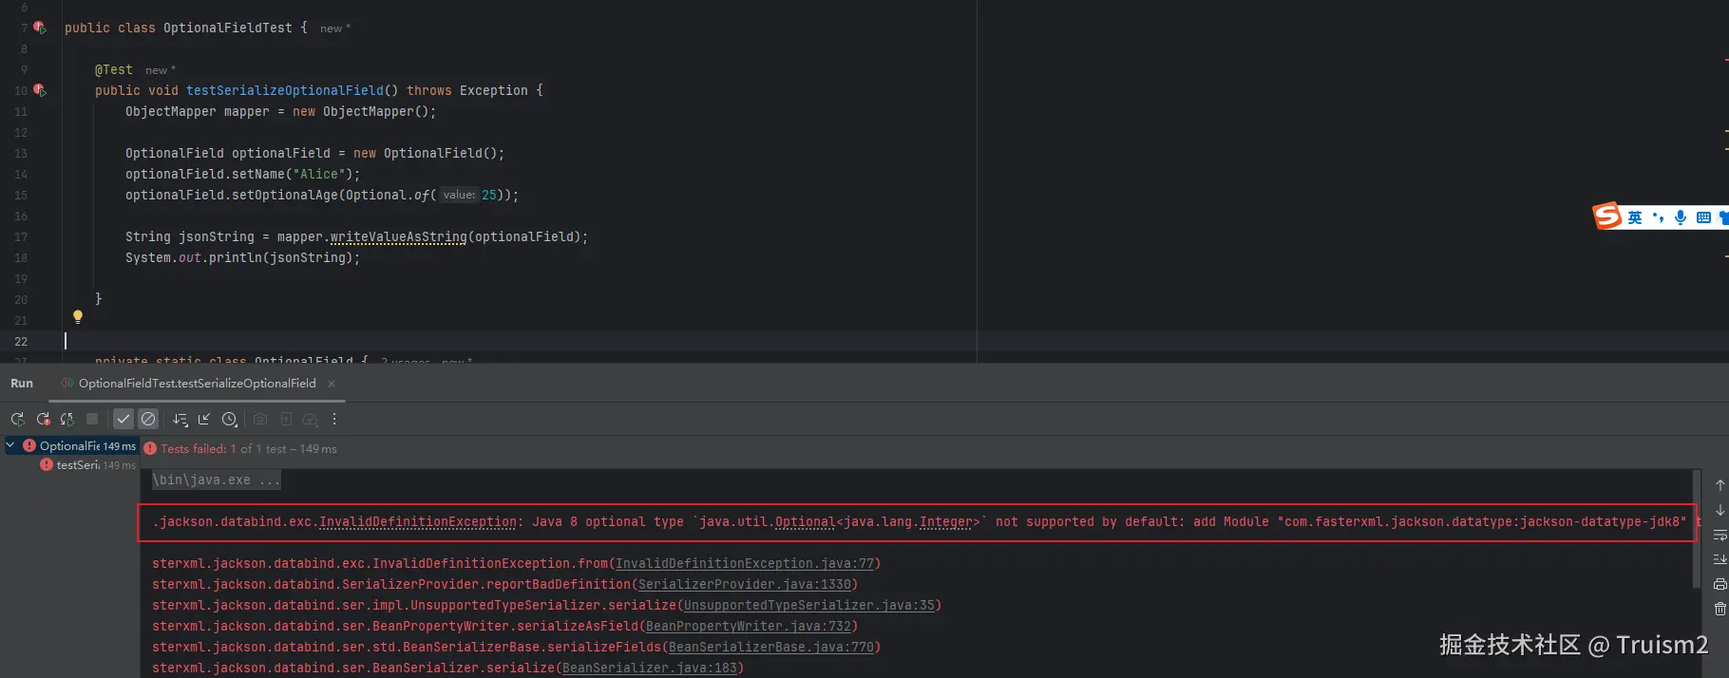1729x678 pixels.
Task: Open Test History clock dropdown
Action: (x=230, y=419)
